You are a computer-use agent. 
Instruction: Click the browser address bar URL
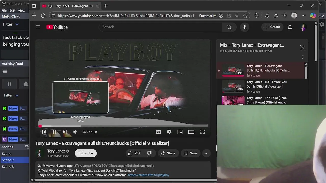pyautogui.click(x=126, y=16)
